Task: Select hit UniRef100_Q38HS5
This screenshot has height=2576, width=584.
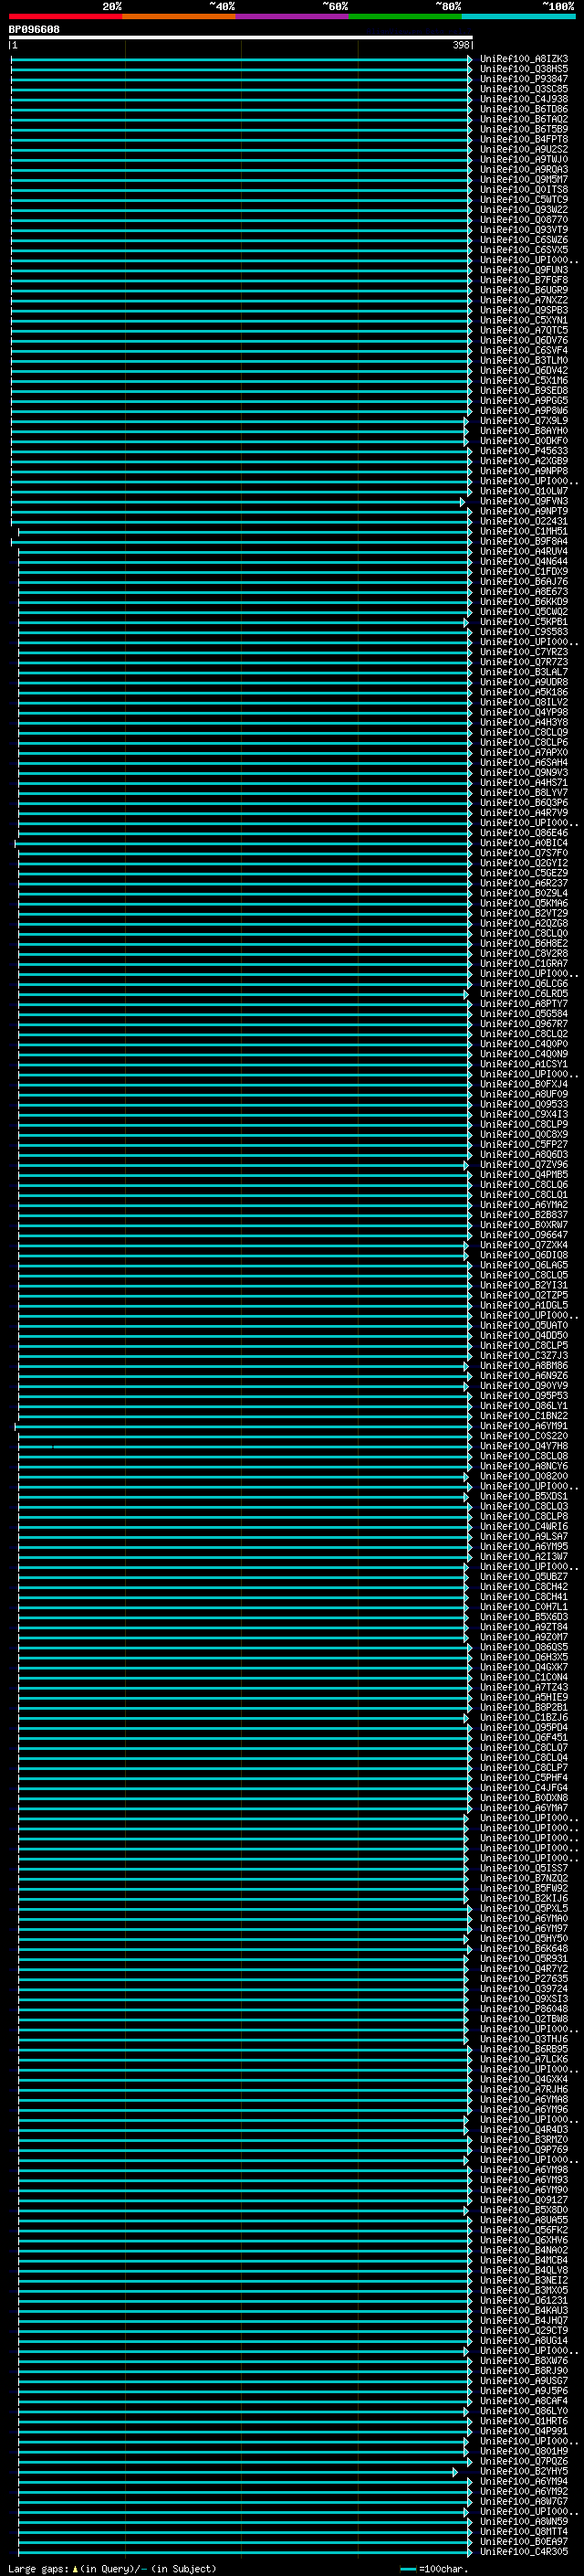Action: point(524,69)
